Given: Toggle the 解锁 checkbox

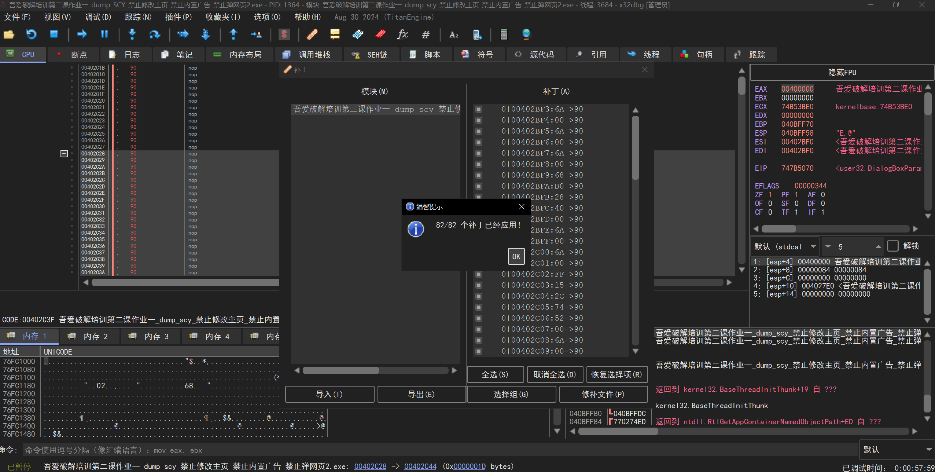Looking at the screenshot, I should pos(893,246).
